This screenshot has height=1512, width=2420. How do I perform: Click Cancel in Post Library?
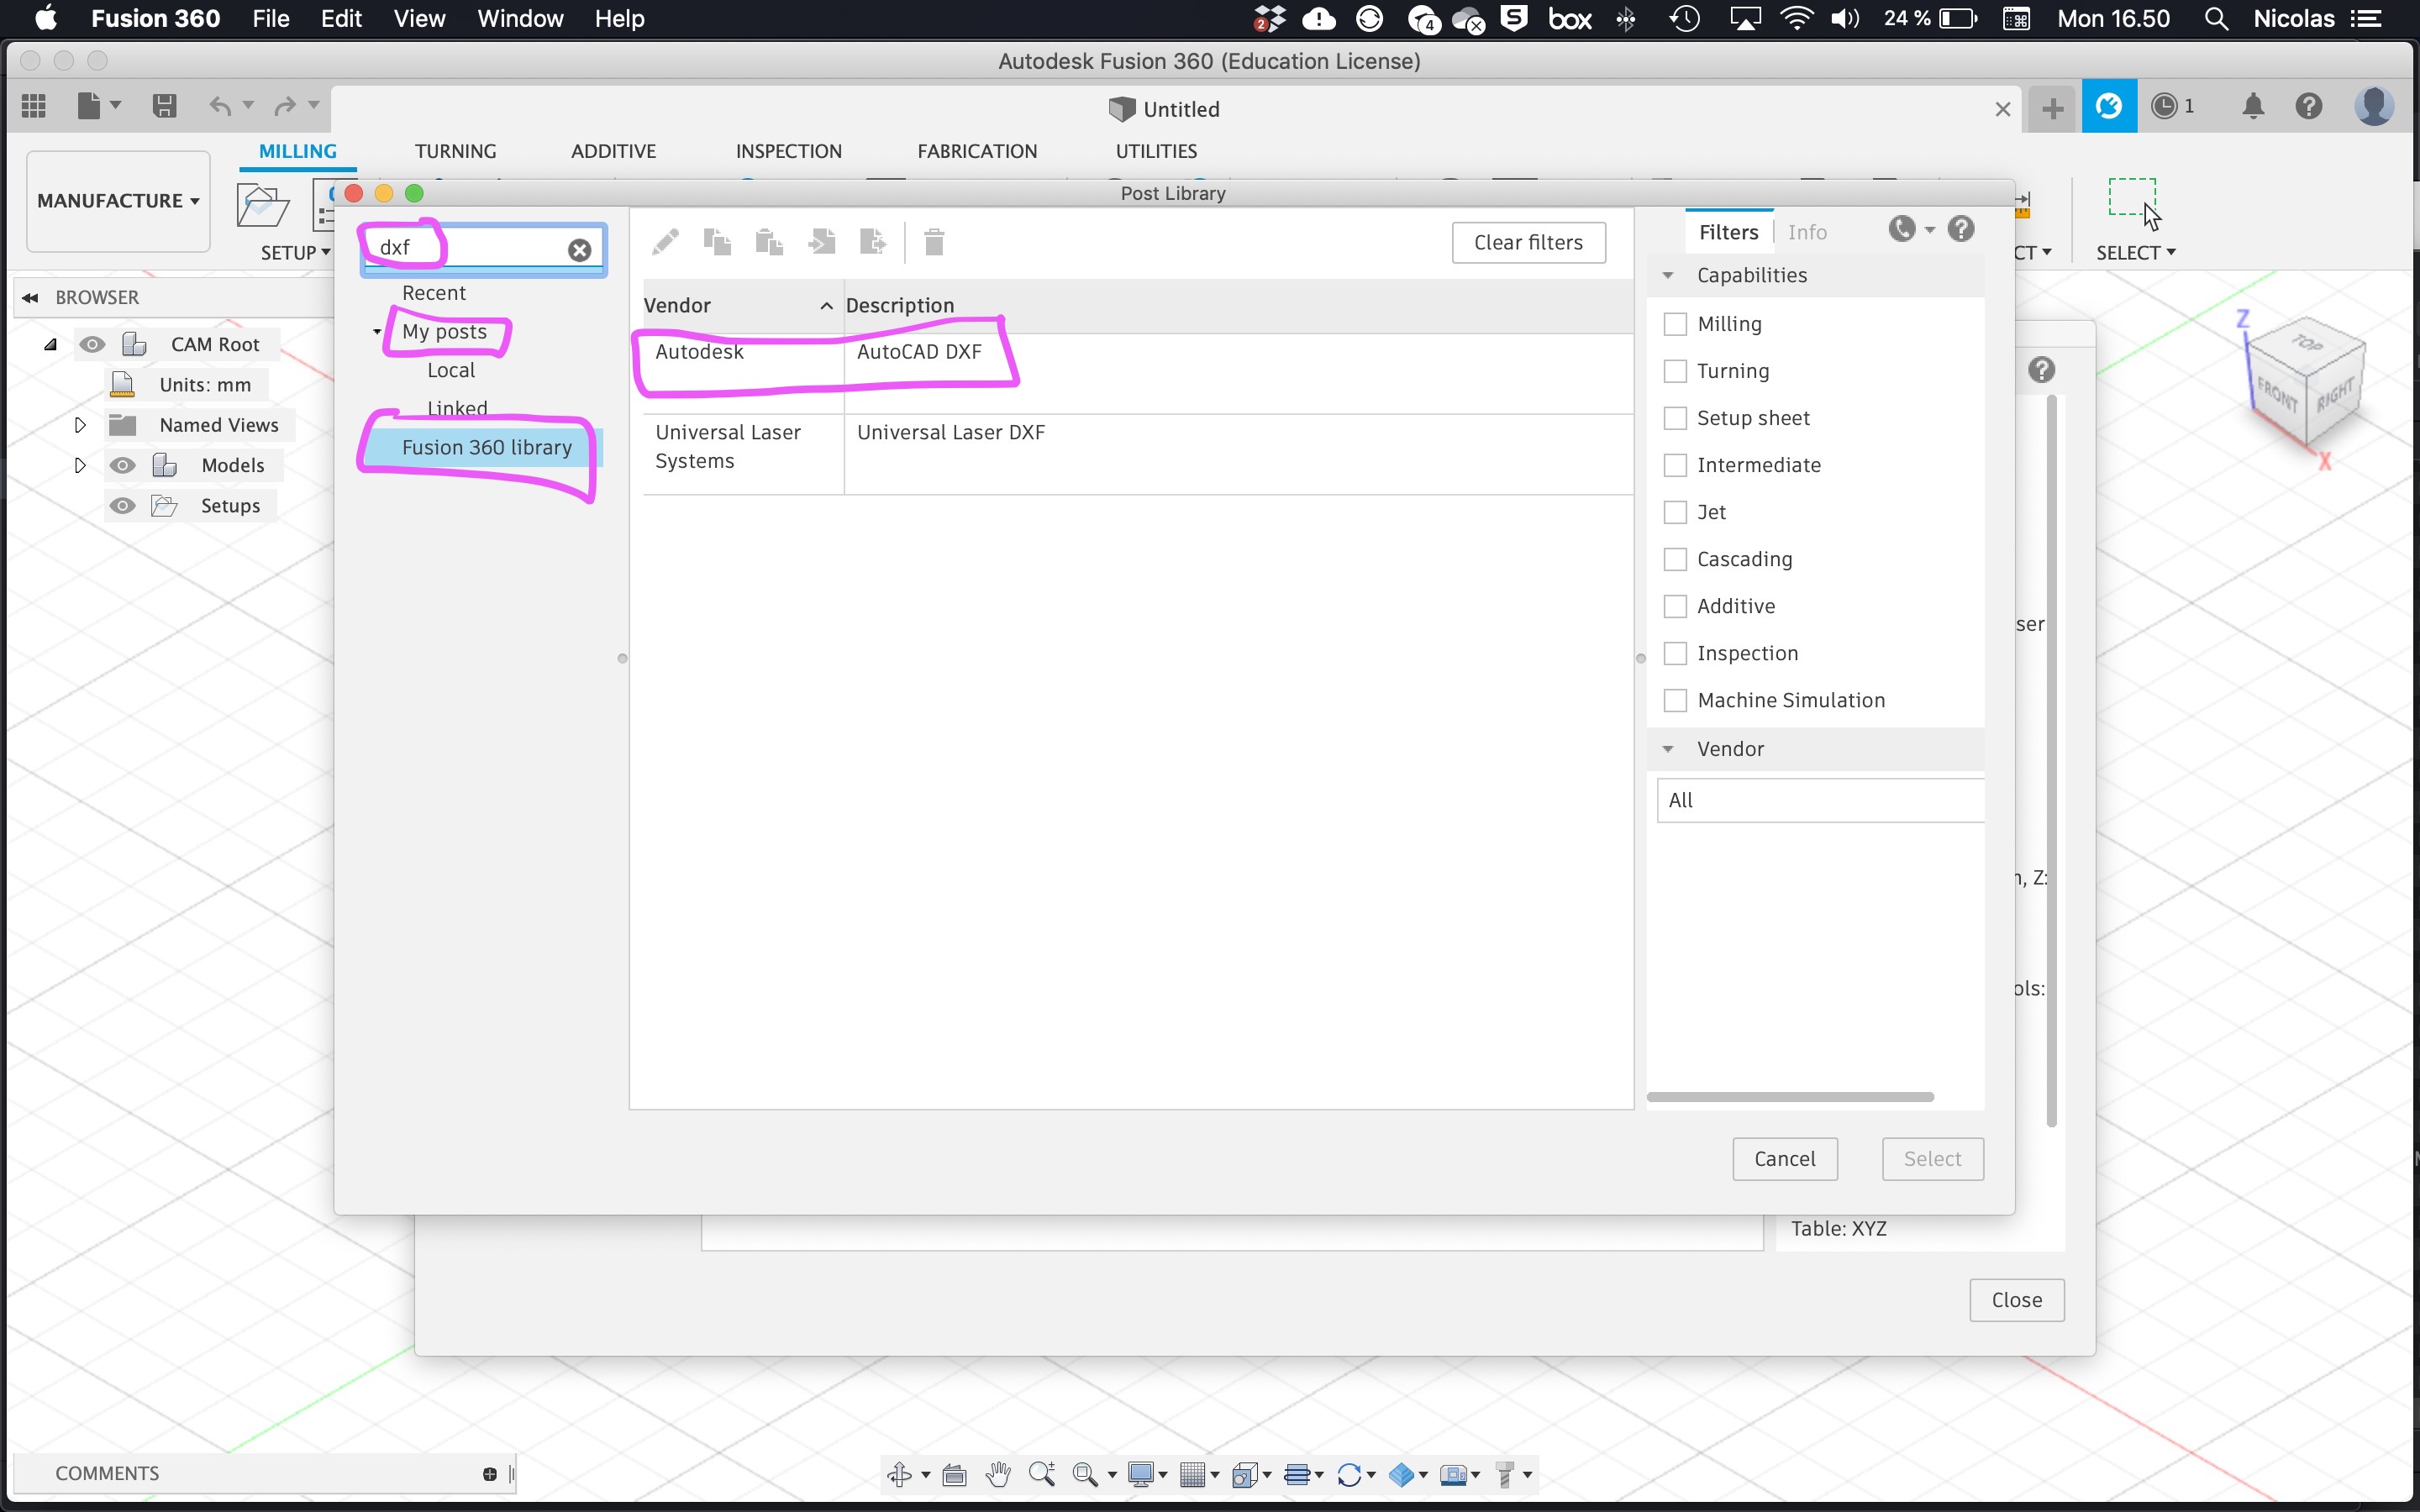point(1784,1159)
